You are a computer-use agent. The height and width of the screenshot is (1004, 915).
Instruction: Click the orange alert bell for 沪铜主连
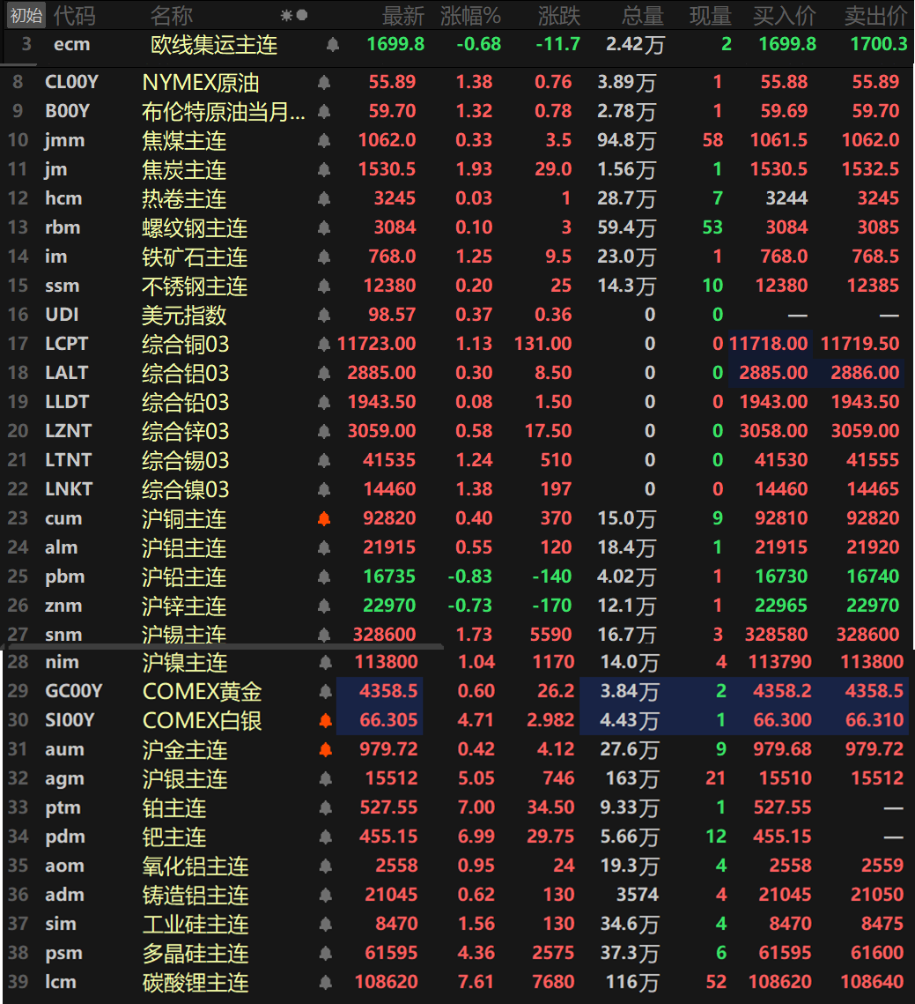(324, 518)
